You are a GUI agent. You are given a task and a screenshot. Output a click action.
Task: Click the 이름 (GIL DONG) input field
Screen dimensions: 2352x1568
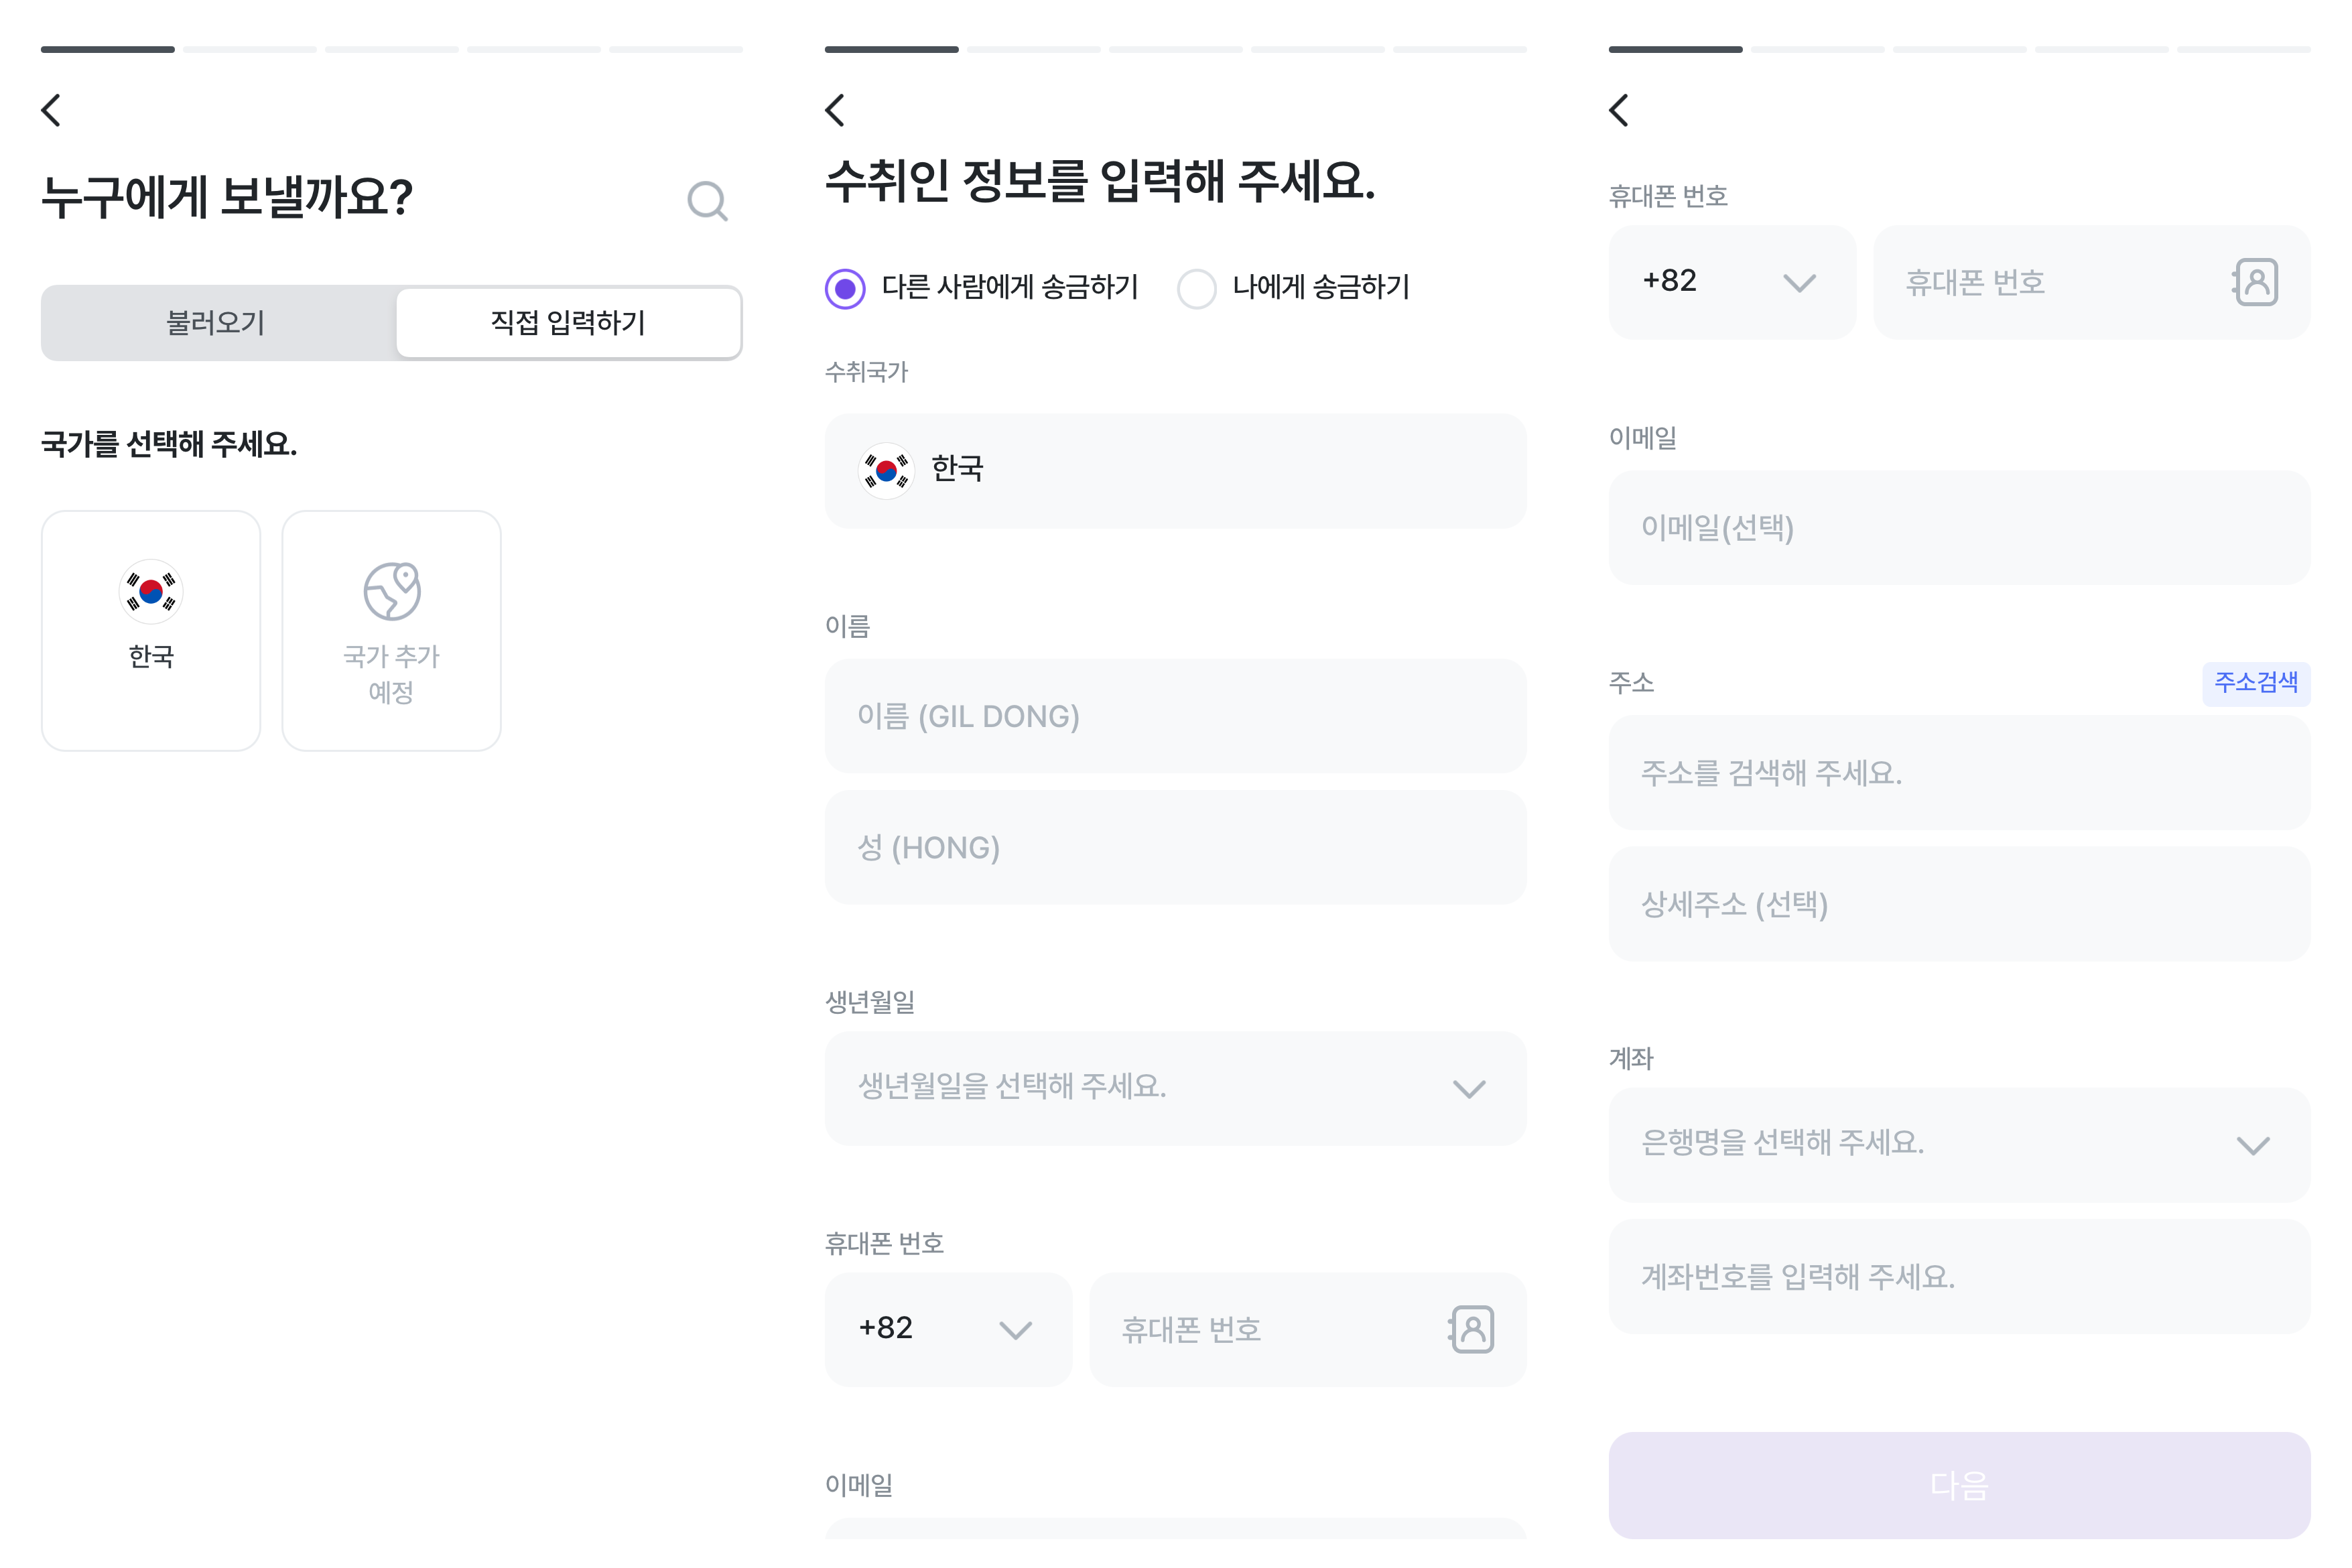pos(1175,715)
